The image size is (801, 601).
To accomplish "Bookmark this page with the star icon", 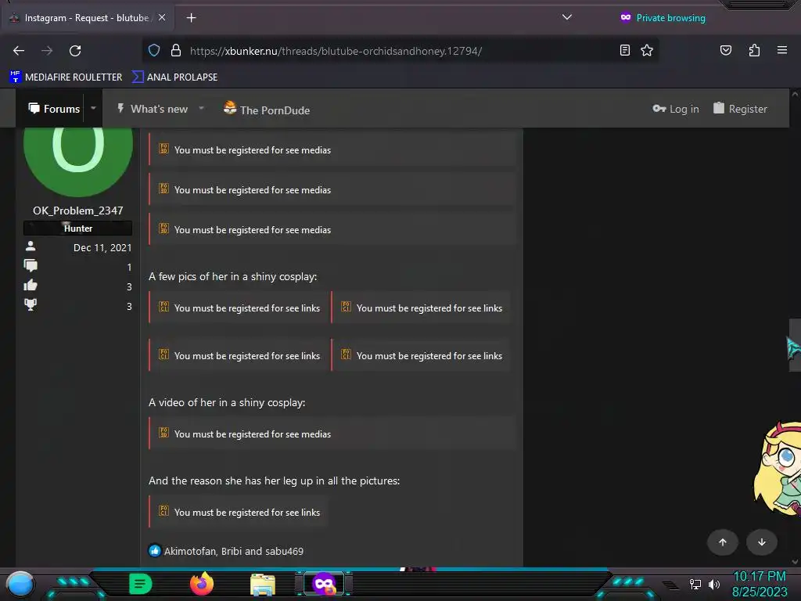I will 647,50.
